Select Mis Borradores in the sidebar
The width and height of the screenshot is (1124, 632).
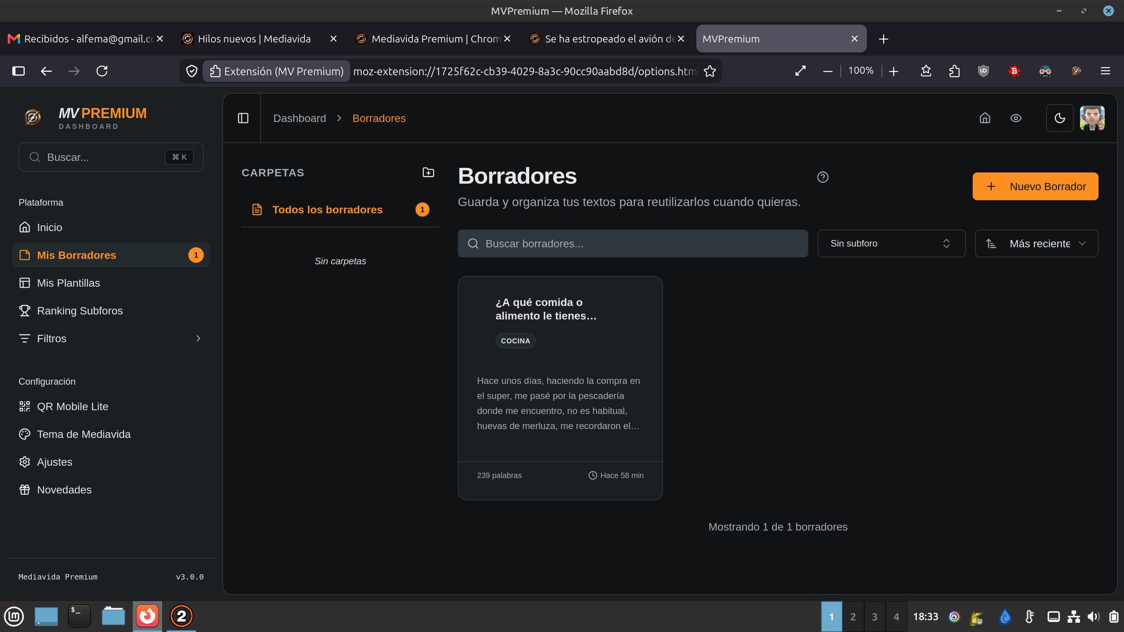[111, 255]
